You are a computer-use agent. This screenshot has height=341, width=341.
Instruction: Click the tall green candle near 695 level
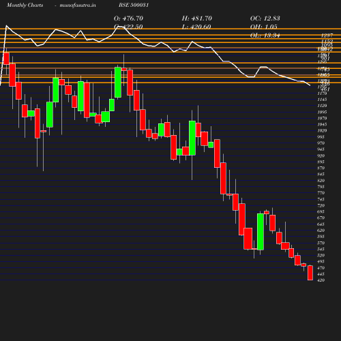point(261,232)
